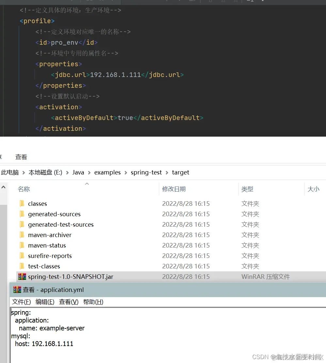Open 帮助(H) menu in the viewer
Image resolution: width=326 pixels, height=363 pixels.
[93, 302]
